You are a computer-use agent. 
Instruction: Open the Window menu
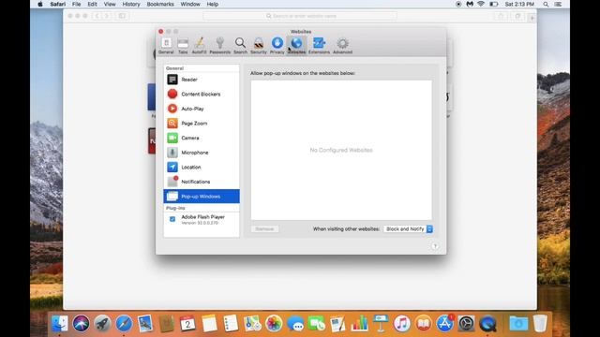190,4
